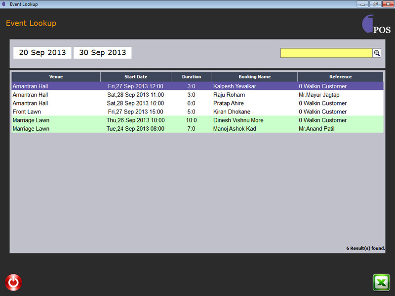Select the Dinesh Vishnu More booking row
Image resolution: width=395 pixels, height=296 pixels.
point(238,120)
